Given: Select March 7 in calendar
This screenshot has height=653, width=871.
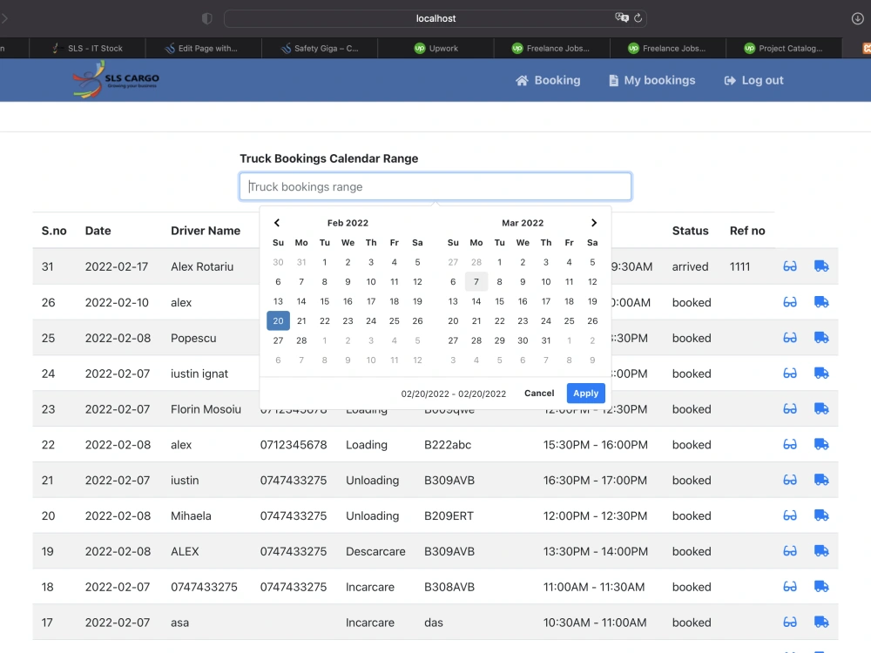Looking at the screenshot, I should pos(476,281).
